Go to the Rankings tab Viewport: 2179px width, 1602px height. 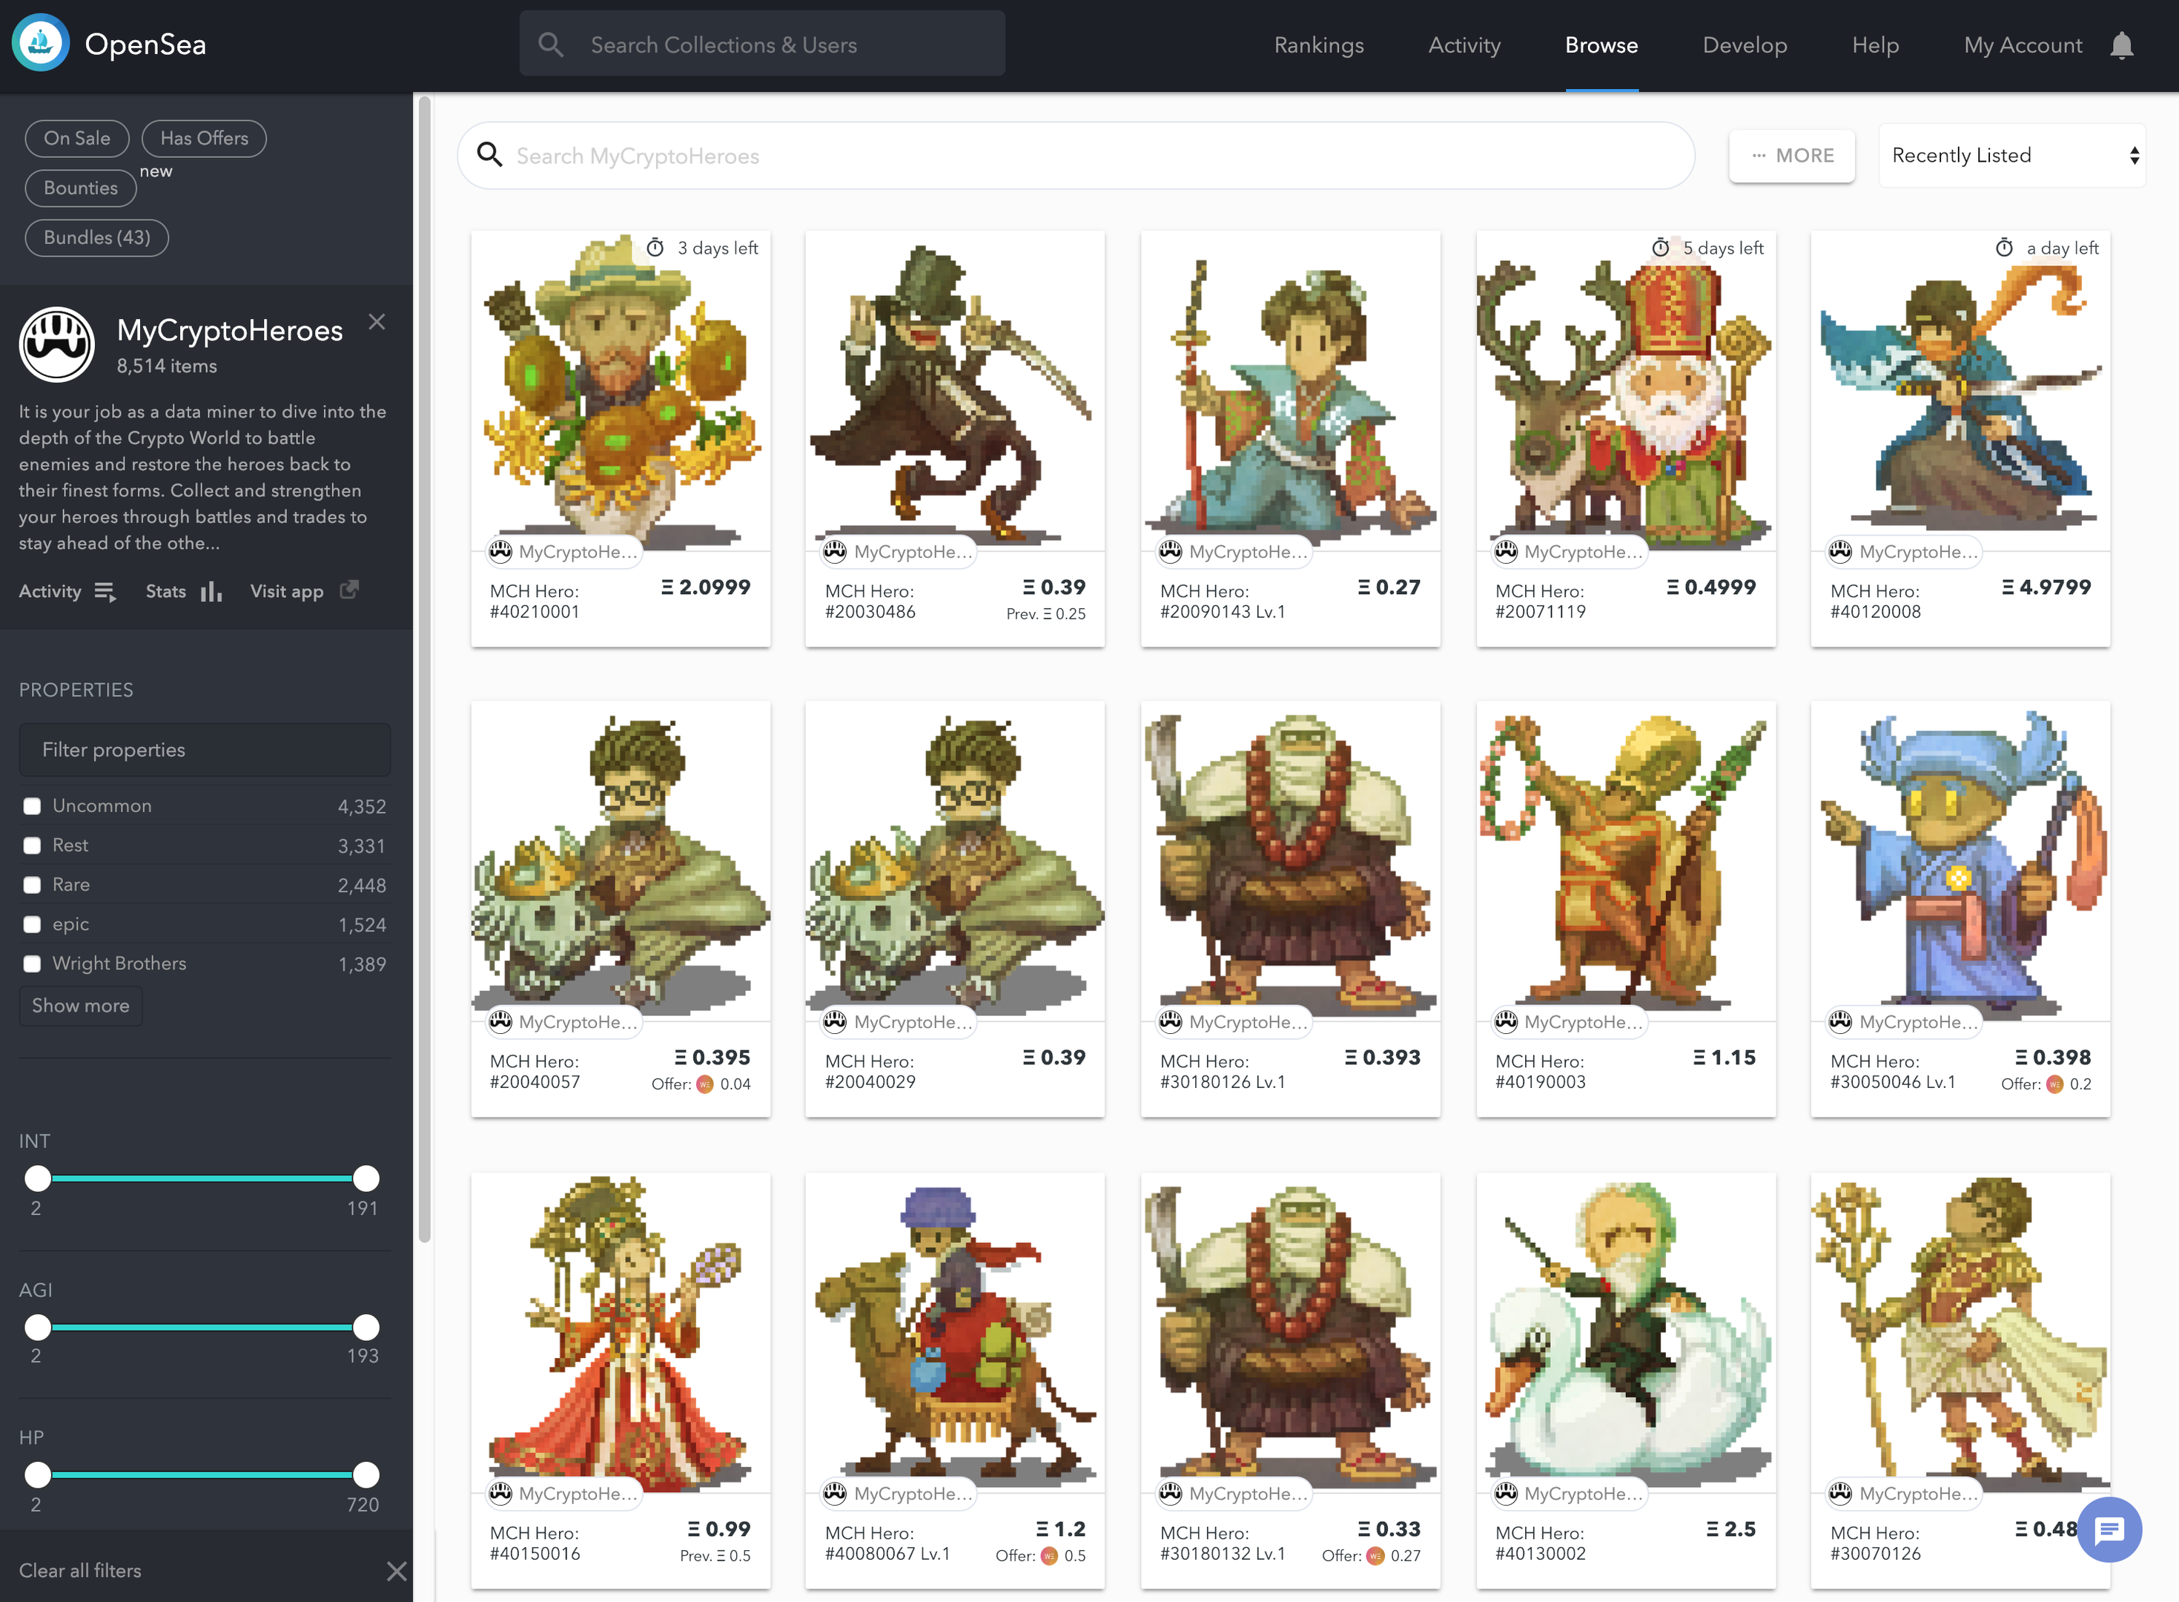pyautogui.click(x=1318, y=45)
